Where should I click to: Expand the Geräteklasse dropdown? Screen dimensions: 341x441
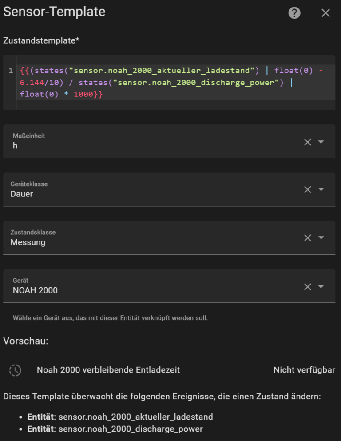[321, 189]
